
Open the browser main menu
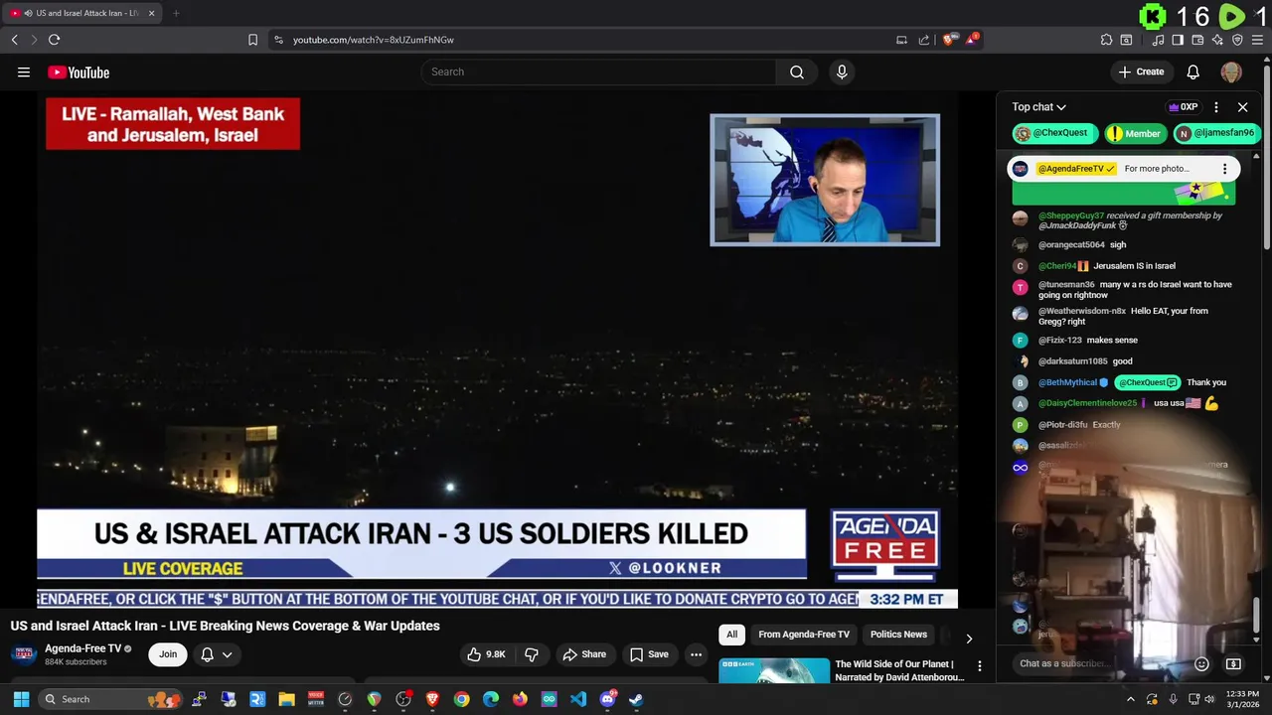[x=1258, y=40]
